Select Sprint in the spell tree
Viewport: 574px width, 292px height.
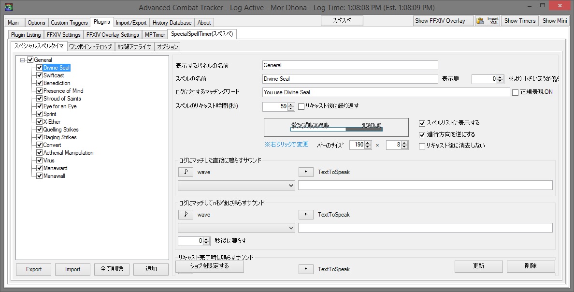click(x=50, y=114)
